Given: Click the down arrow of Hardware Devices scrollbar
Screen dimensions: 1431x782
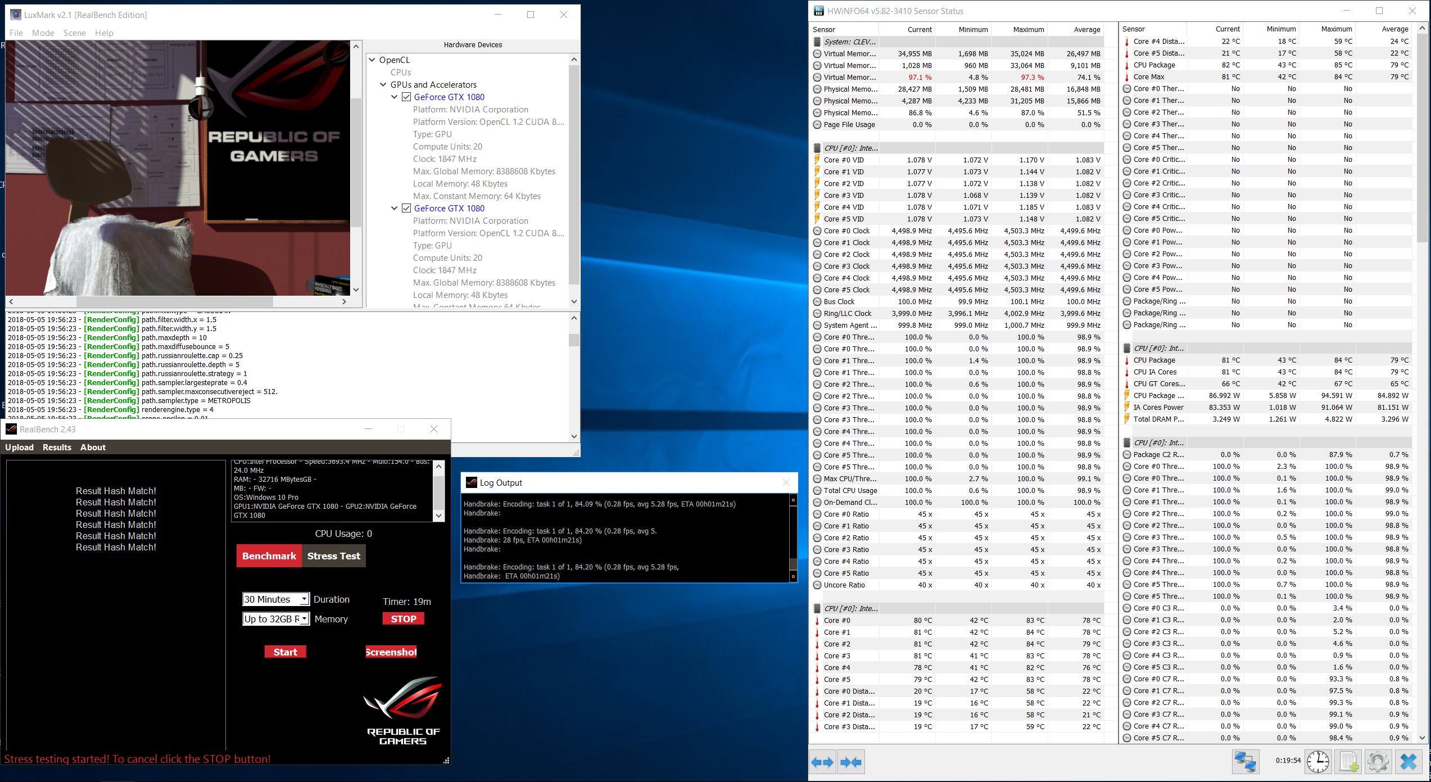Looking at the screenshot, I should pyautogui.click(x=574, y=301).
